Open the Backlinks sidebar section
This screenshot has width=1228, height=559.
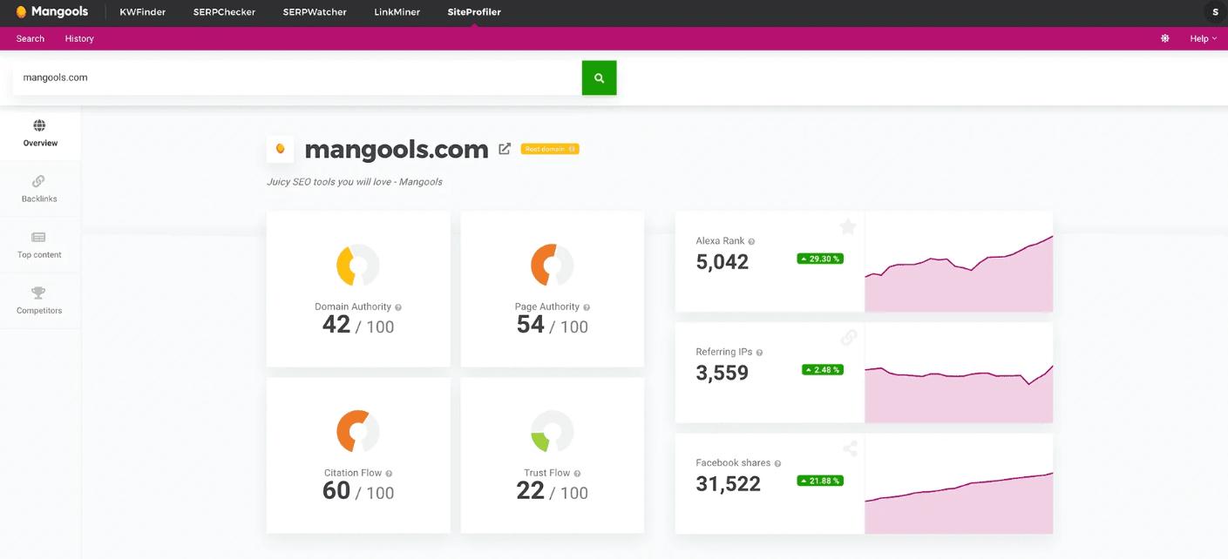40,189
